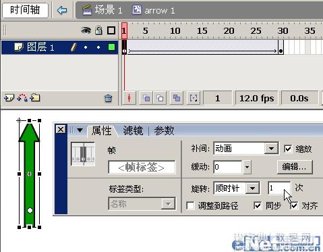323x252 pixels.
Task: Toggle onion skin icon
Action: click(x=146, y=98)
